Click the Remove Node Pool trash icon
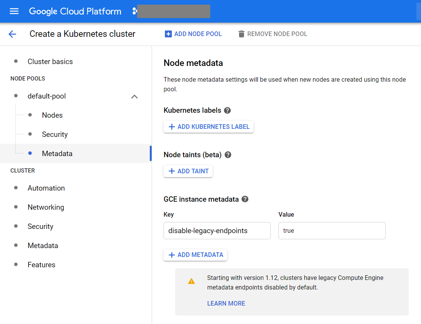Screen dimensions: 421x324 pyautogui.click(x=241, y=34)
